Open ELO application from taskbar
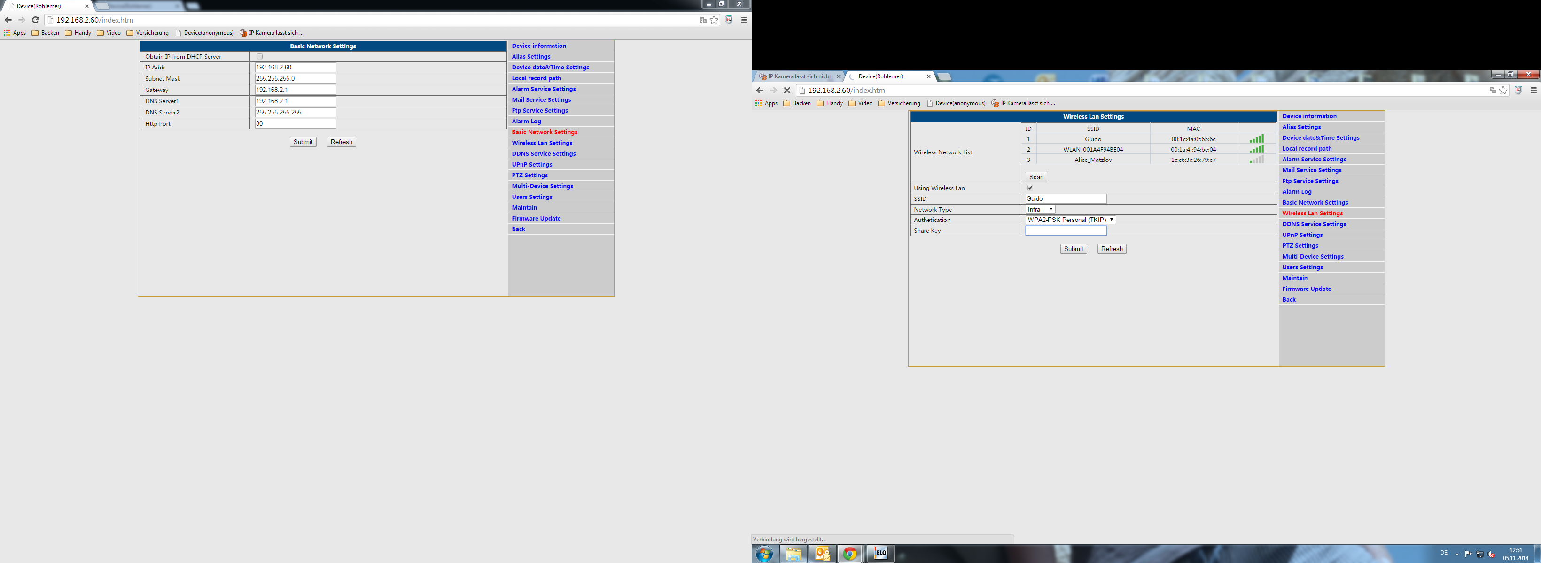Viewport: 1541px width, 563px height. click(880, 554)
